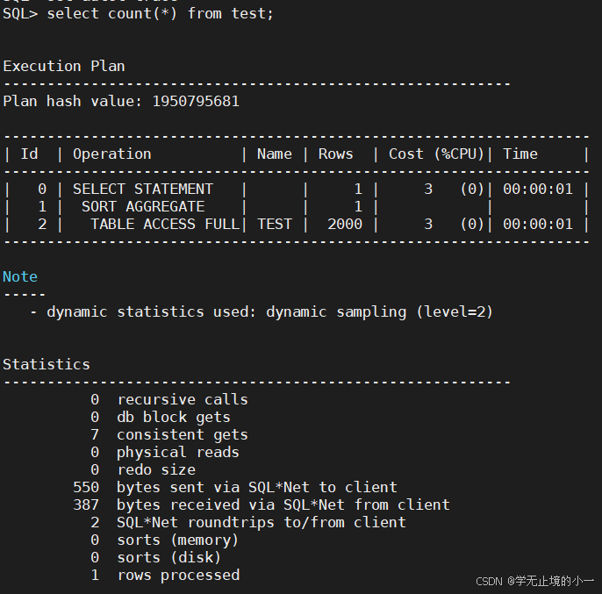Click the 'Statistics' heading
The width and height of the screenshot is (602, 594).
(47, 364)
